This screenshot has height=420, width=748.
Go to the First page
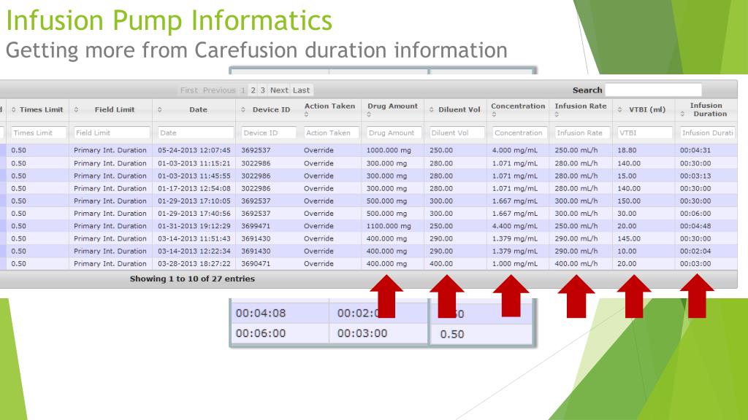tap(189, 90)
